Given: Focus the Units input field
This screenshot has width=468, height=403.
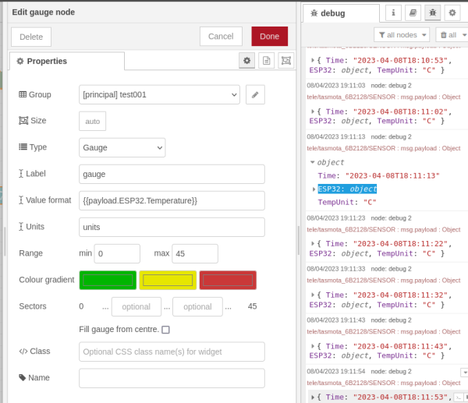Looking at the screenshot, I should tap(172, 228).
